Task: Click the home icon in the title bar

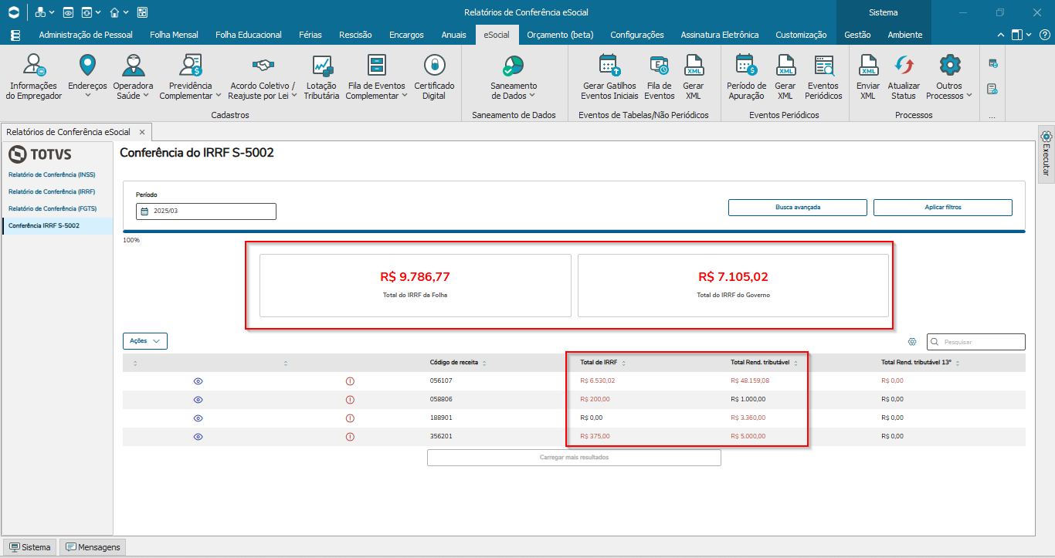Action: point(114,12)
